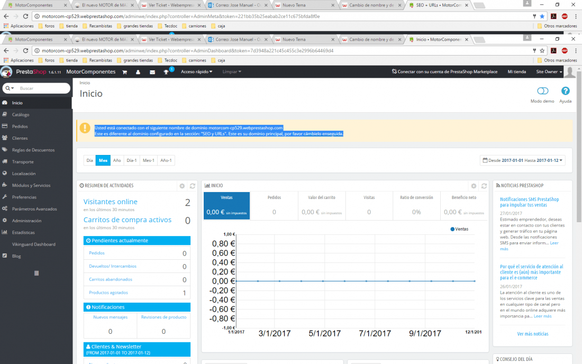Click the Buscar search field
This screenshot has width=582, height=364.
[x=44, y=88]
